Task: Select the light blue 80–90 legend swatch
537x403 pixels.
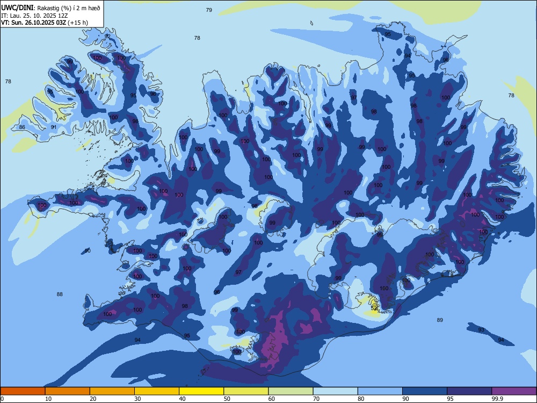Action: coord(380,391)
